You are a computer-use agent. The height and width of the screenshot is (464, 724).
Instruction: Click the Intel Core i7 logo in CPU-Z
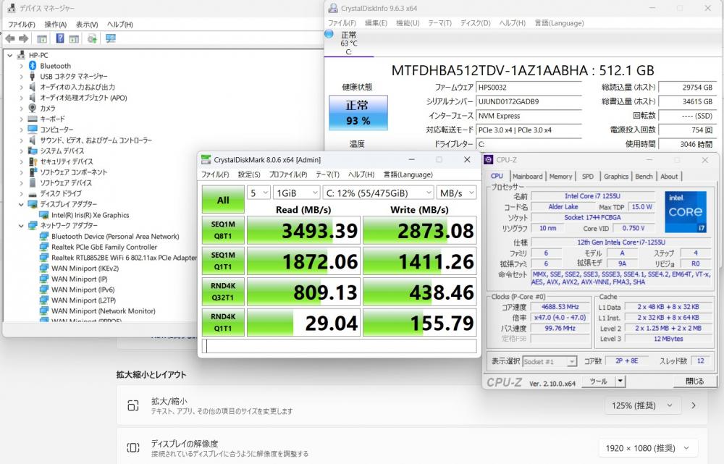tap(686, 212)
